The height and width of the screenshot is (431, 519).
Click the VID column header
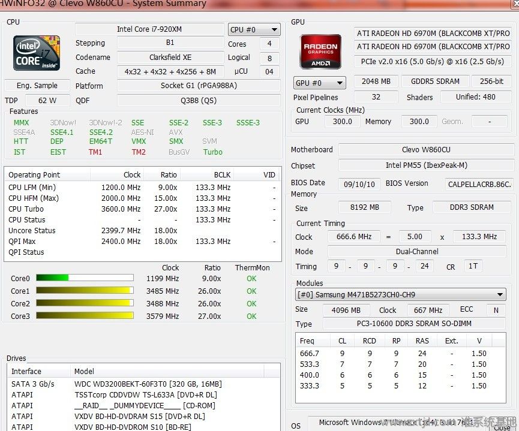coord(257,174)
